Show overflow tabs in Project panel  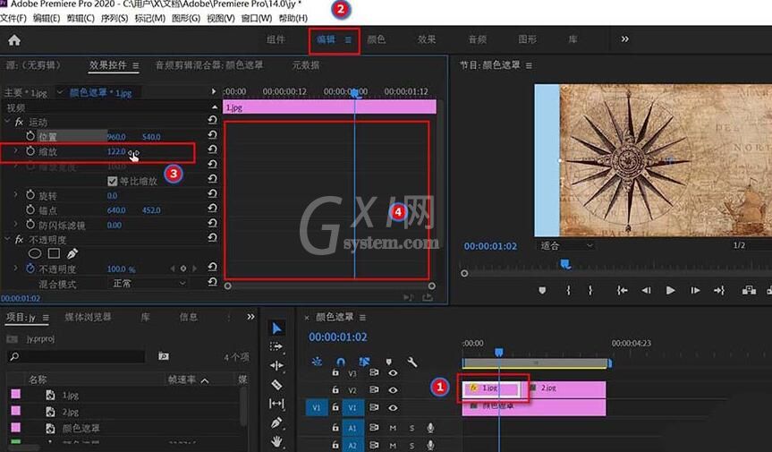(x=250, y=317)
